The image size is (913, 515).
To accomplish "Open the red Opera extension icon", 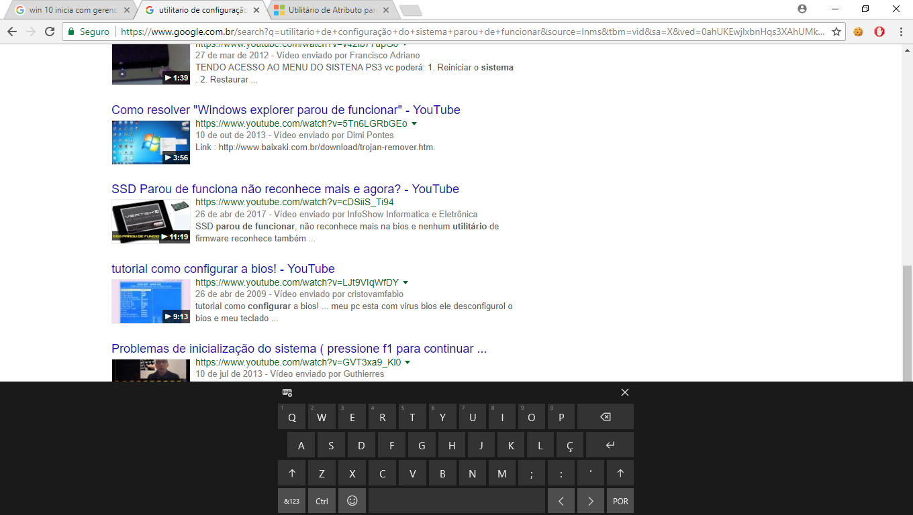I will [x=879, y=32].
